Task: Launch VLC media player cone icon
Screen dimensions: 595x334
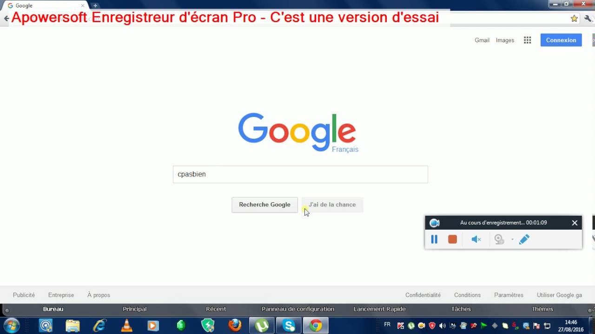Action: pyautogui.click(x=126, y=326)
